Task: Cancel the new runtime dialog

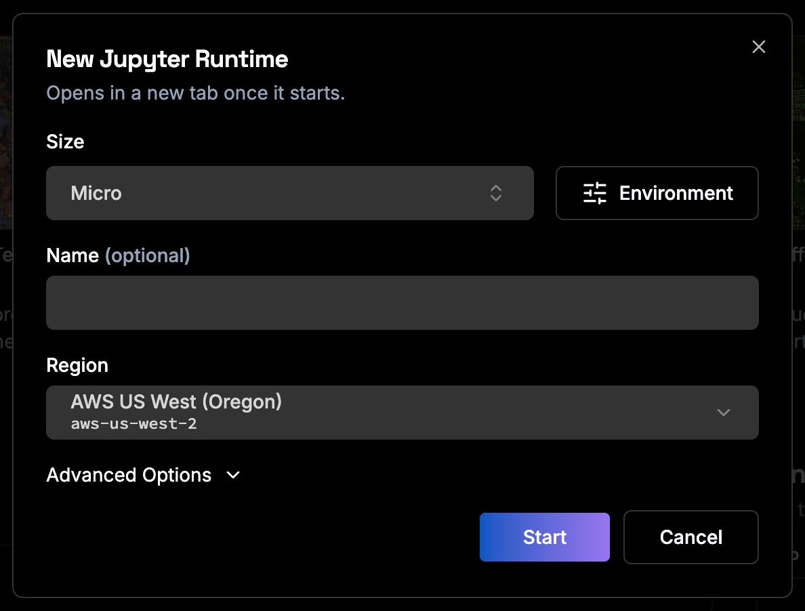Action: pyautogui.click(x=690, y=537)
